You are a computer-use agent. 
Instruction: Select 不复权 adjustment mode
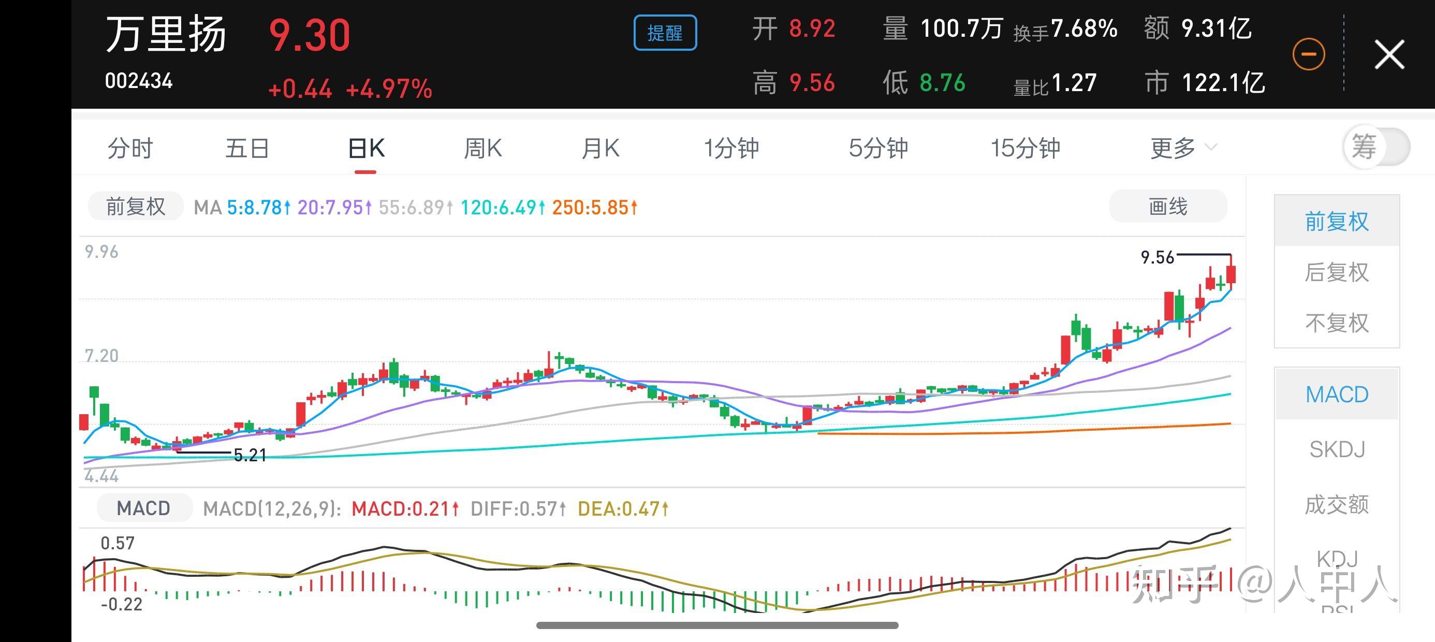(x=1337, y=322)
